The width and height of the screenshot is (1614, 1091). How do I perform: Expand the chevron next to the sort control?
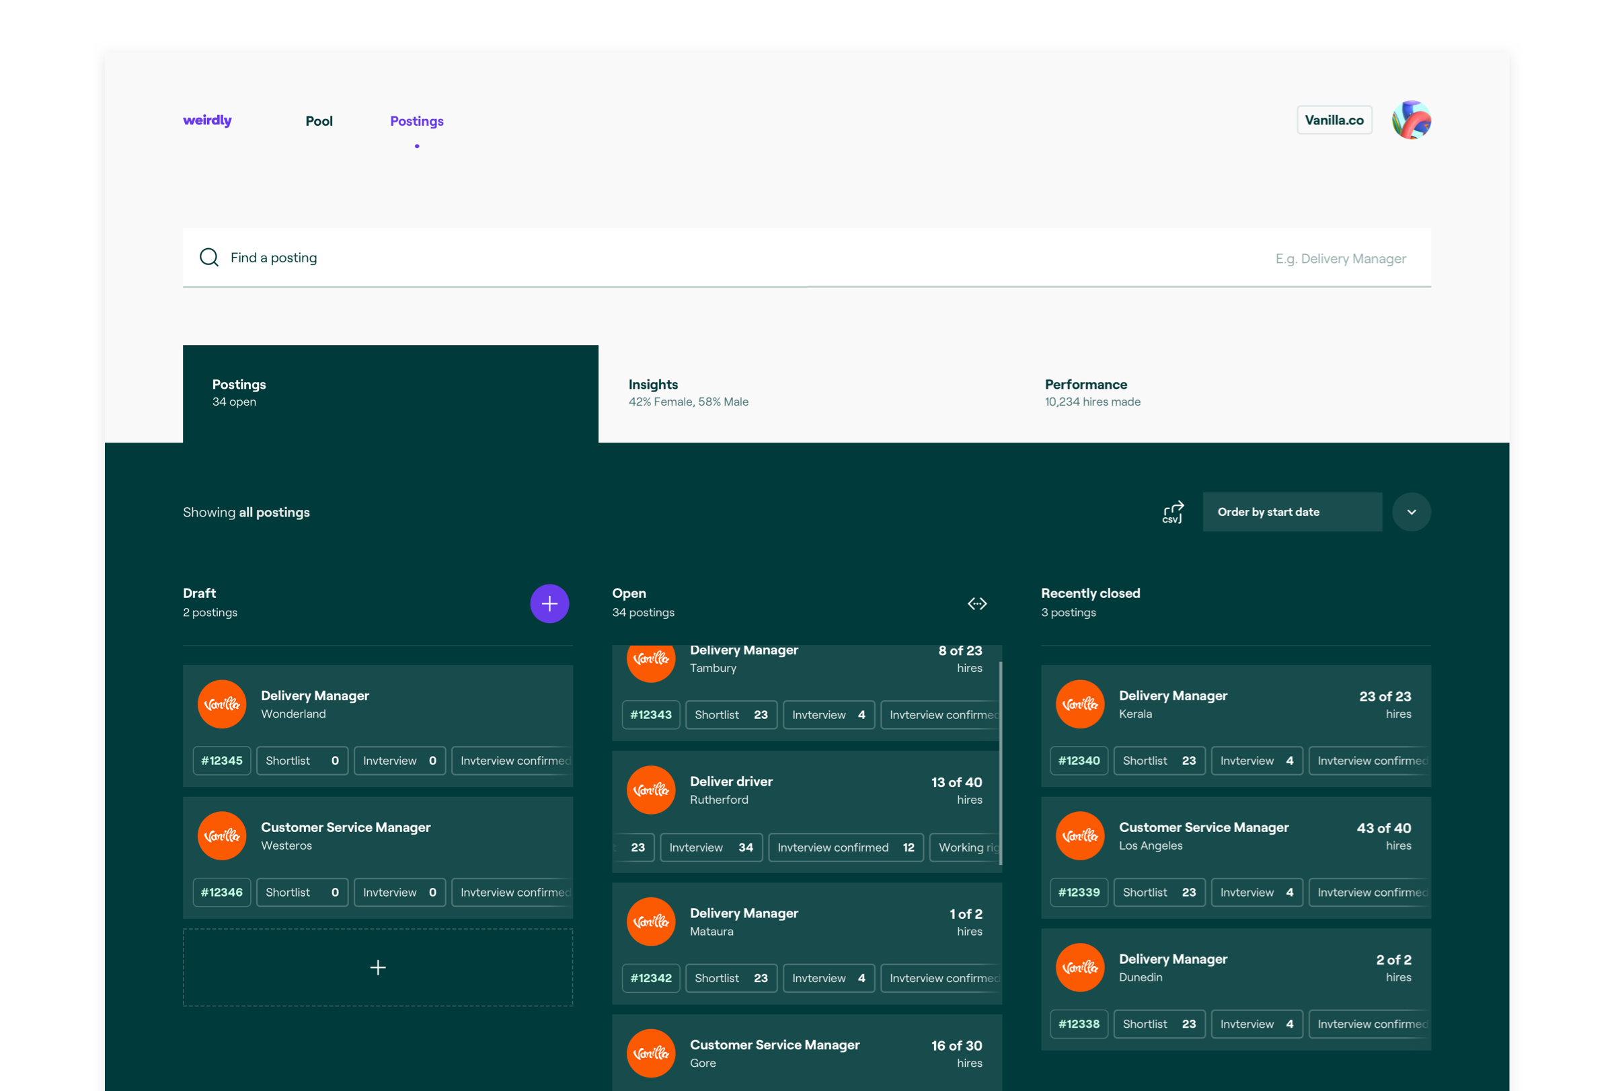1411,512
